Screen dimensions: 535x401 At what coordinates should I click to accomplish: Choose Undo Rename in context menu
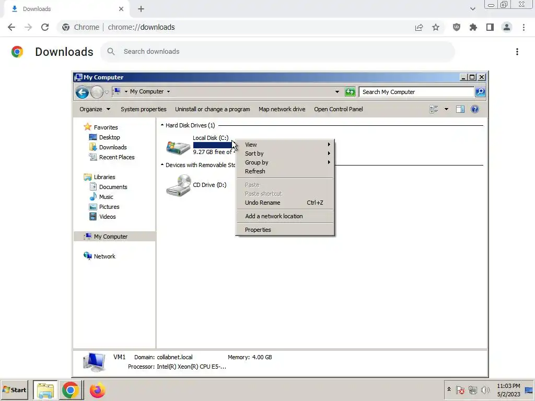(x=285, y=203)
